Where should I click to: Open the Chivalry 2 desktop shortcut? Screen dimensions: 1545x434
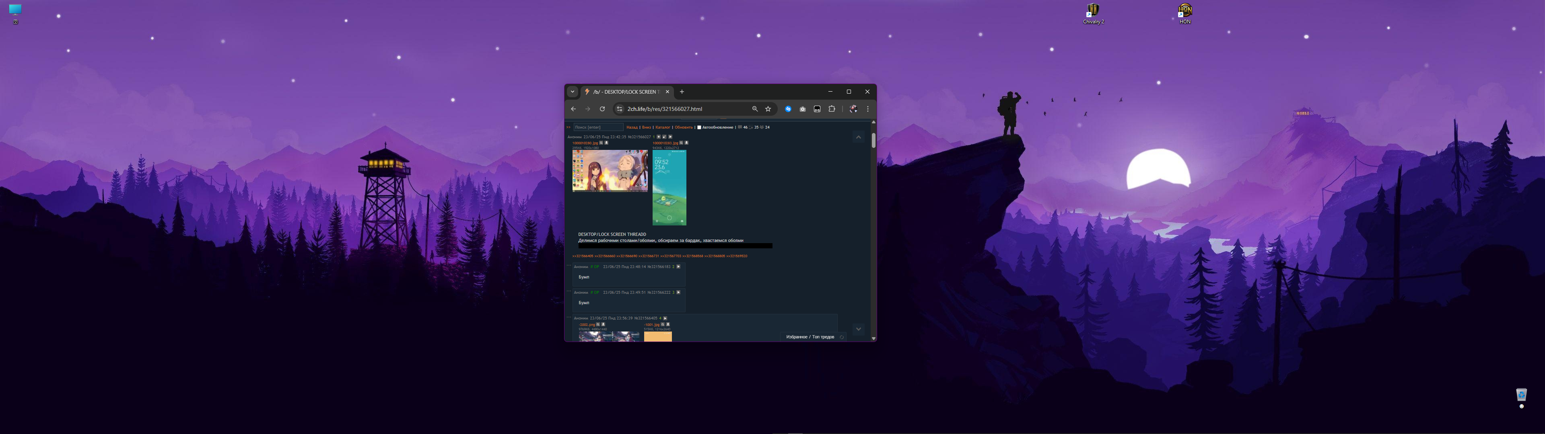click(1093, 14)
